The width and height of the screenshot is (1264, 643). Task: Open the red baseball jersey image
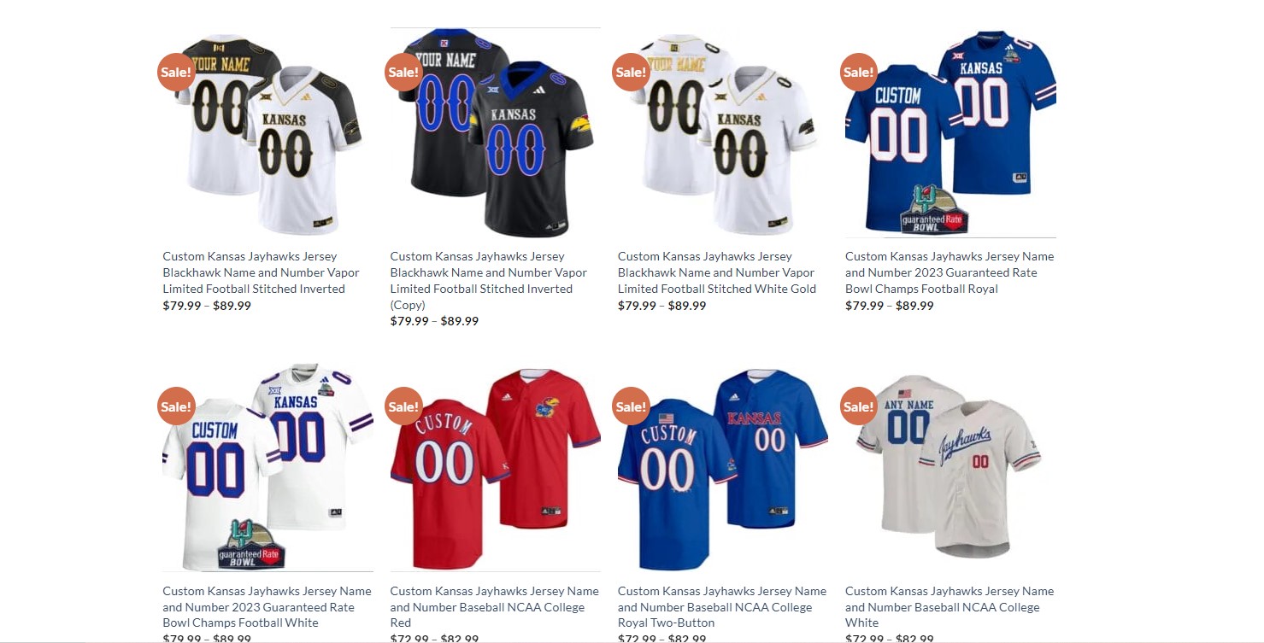[496, 467]
